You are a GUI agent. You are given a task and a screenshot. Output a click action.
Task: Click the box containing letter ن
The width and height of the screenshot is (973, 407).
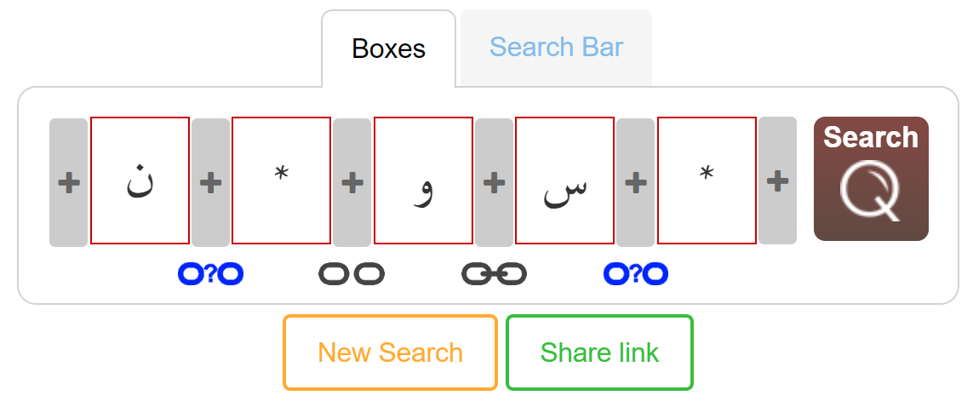tap(140, 181)
